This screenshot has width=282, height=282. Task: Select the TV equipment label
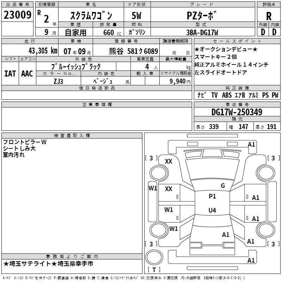(x=214, y=95)
